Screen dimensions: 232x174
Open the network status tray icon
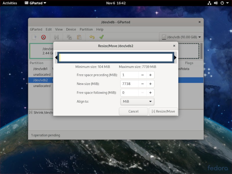(x=210, y=3)
